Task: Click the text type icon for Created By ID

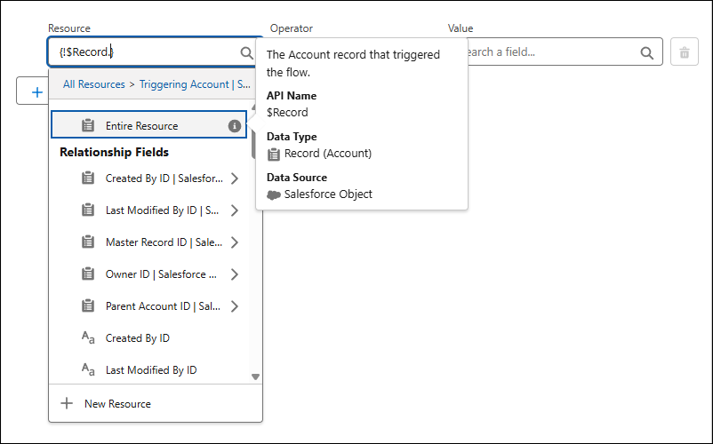Action: pyautogui.click(x=88, y=338)
